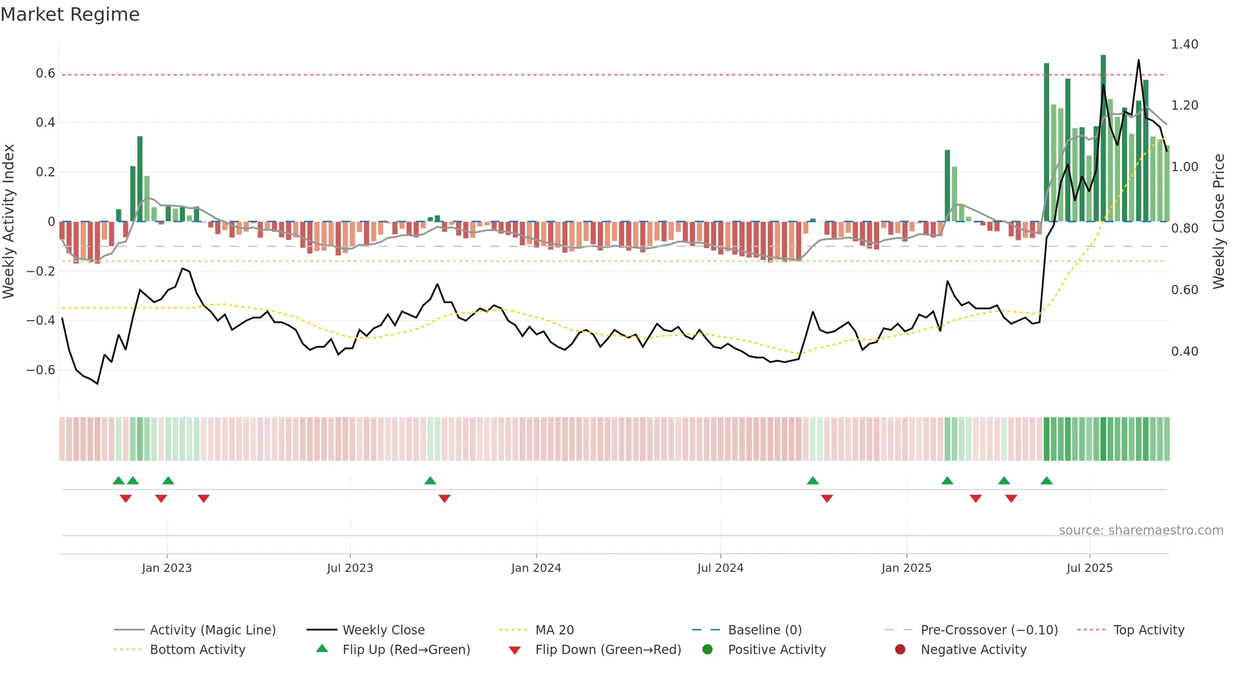Click the Negative Activity legend red dot
This screenshot has width=1241, height=698.
pos(900,649)
